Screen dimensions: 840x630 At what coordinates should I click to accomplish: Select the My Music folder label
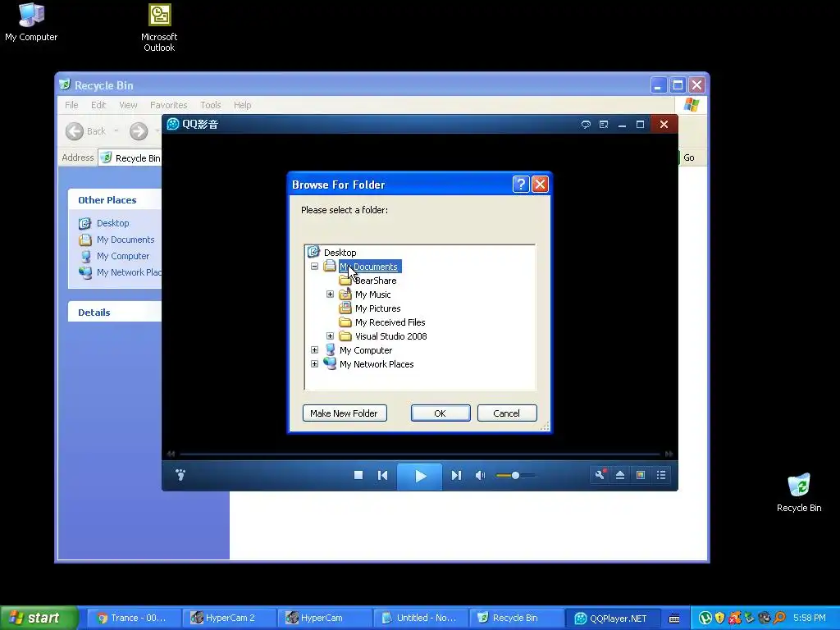pyautogui.click(x=373, y=294)
